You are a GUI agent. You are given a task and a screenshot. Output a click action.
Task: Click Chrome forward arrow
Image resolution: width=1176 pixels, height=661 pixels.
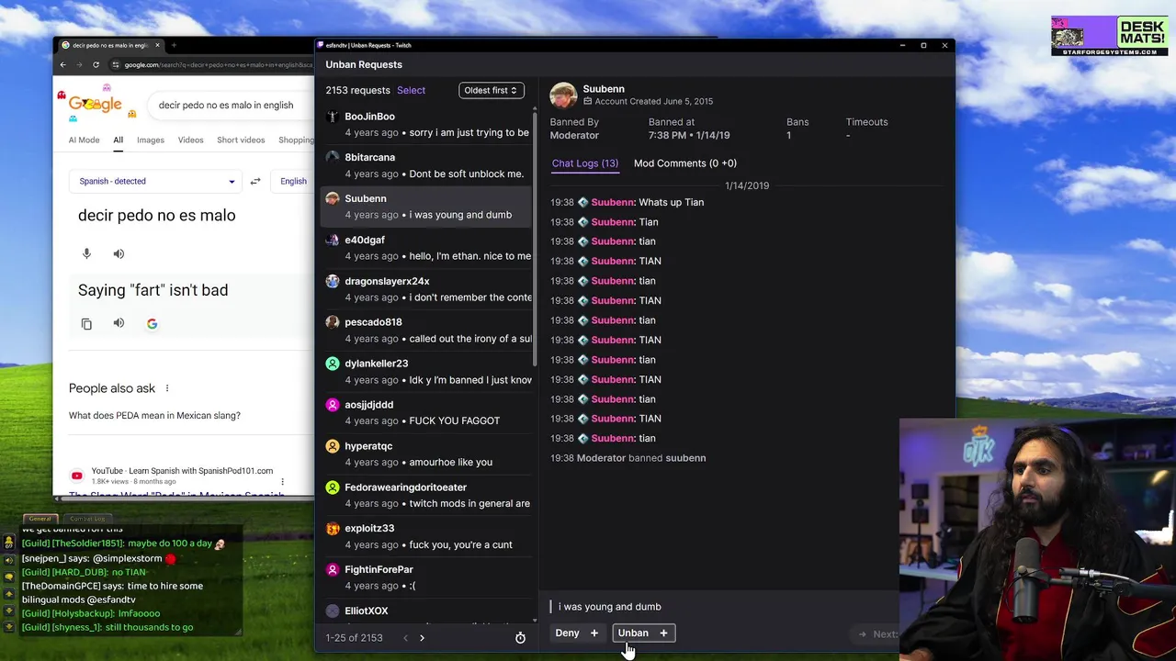(79, 65)
